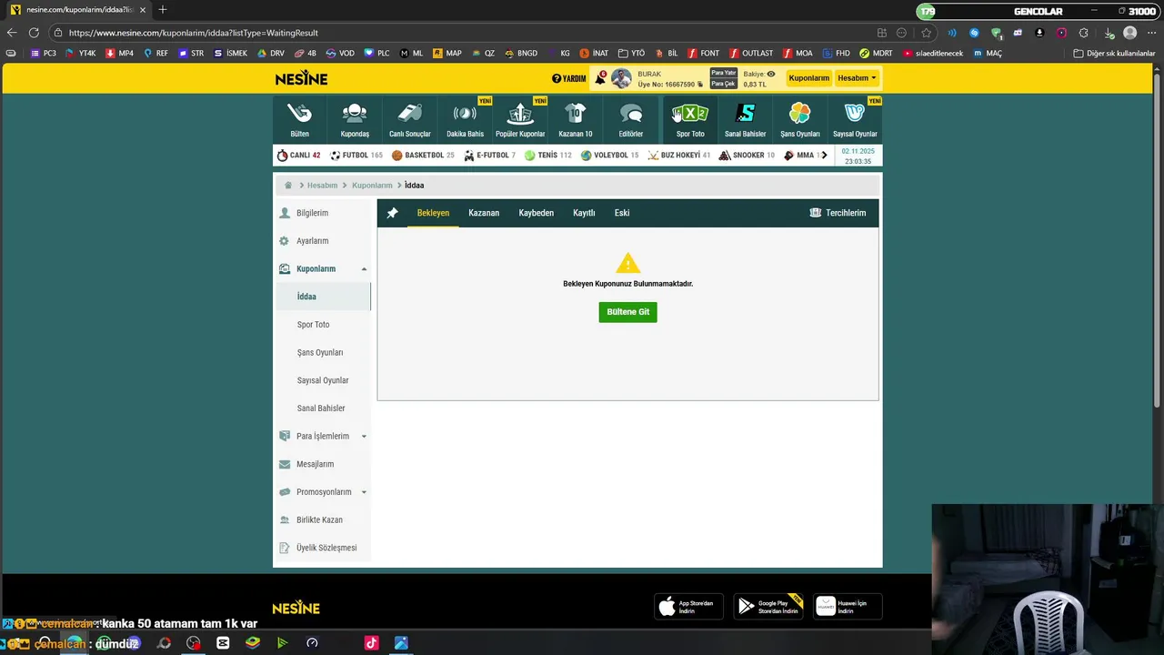Open Dakika Bahis section
The height and width of the screenshot is (655, 1164).
click(x=465, y=119)
